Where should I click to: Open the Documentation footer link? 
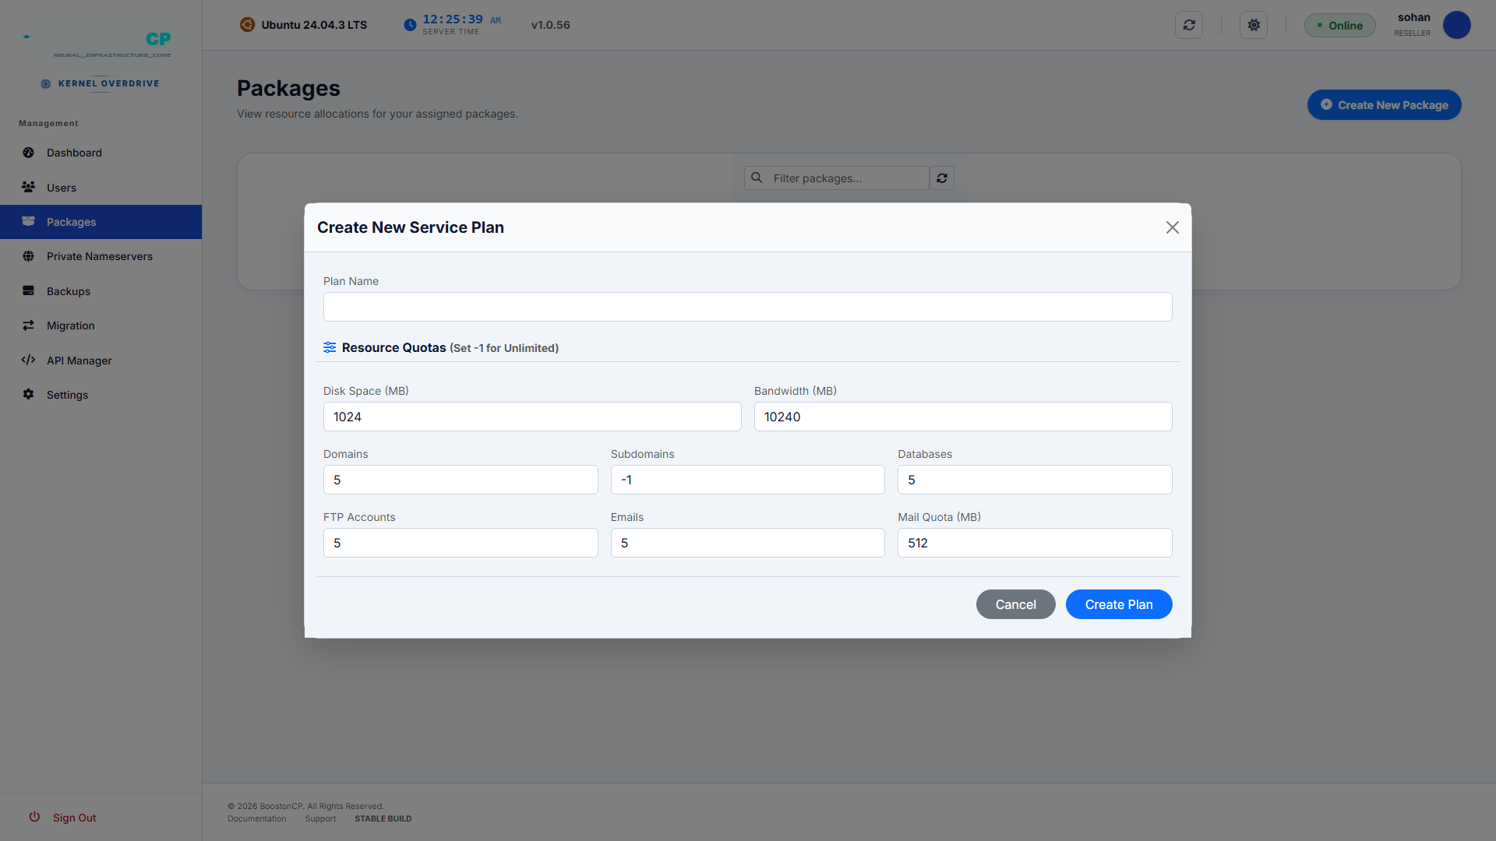(x=257, y=818)
